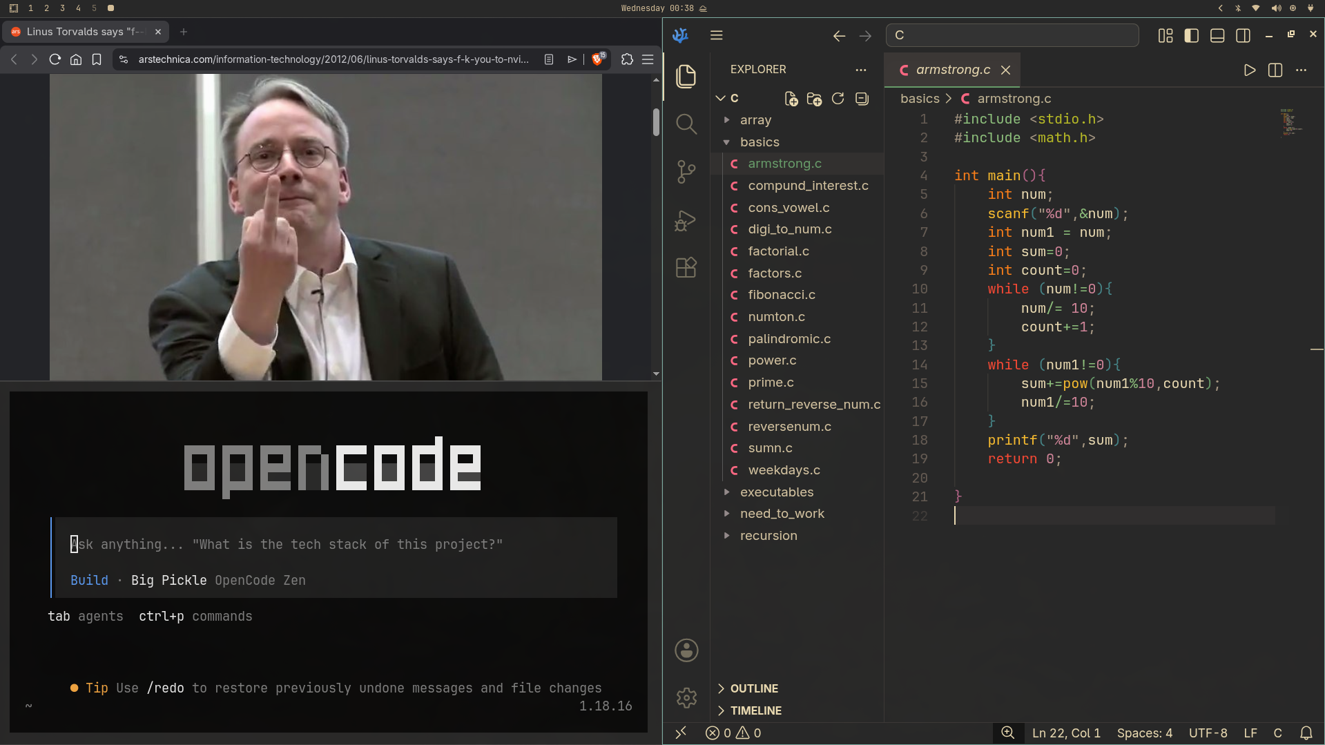The image size is (1325, 745).
Task: Collapse all folders in Explorer
Action: pyautogui.click(x=862, y=99)
